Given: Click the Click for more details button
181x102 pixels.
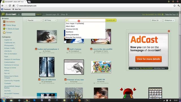Looking at the screenshot, I should pos(148,59).
